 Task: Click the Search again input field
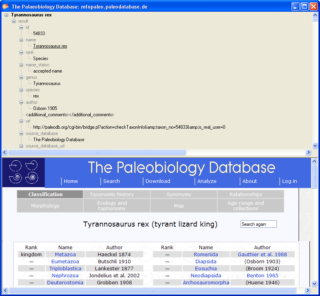[258, 224]
